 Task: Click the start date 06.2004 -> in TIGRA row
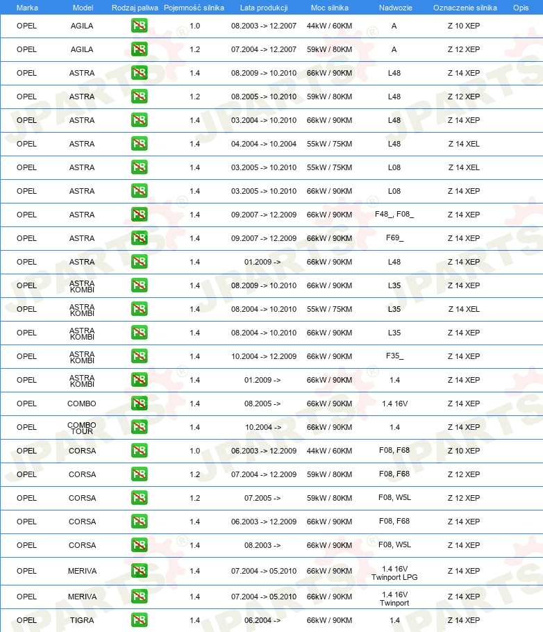coord(262,620)
